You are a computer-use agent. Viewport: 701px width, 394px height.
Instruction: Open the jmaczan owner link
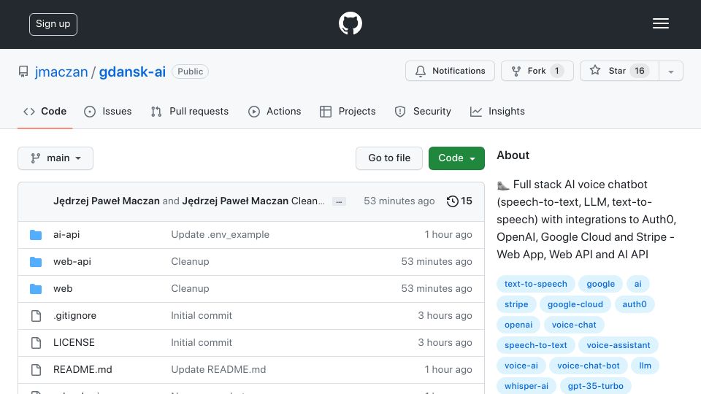click(x=61, y=72)
